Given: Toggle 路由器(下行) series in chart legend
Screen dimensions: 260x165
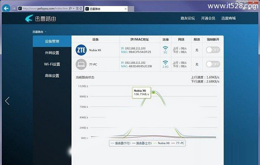Looking at the screenshot, I should coord(121,143).
